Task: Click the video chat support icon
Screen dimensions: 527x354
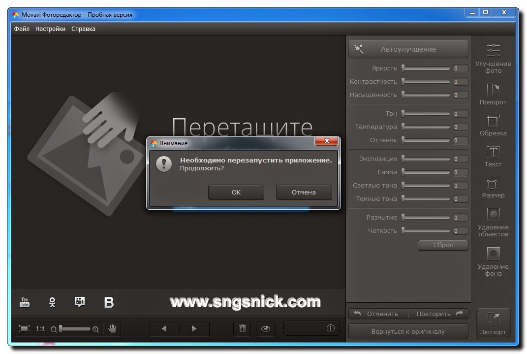Action: click(x=80, y=301)
